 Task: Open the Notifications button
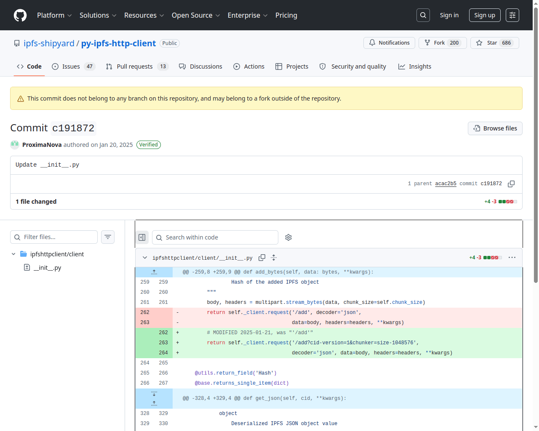tap(389, 43)
